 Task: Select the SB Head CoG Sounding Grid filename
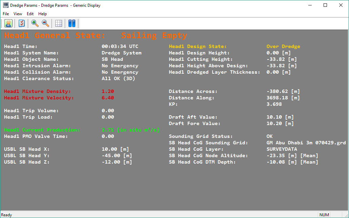click(x=306, y=143)
